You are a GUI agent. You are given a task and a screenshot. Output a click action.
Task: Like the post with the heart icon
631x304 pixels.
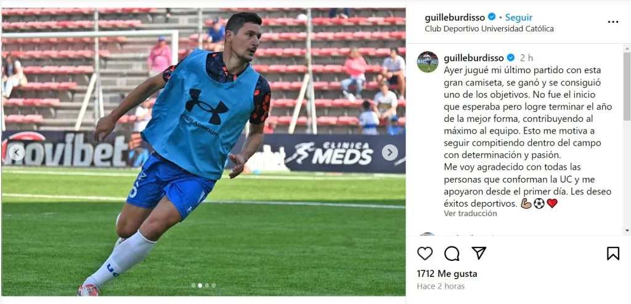pyautogui.click(x=425, y=254)
